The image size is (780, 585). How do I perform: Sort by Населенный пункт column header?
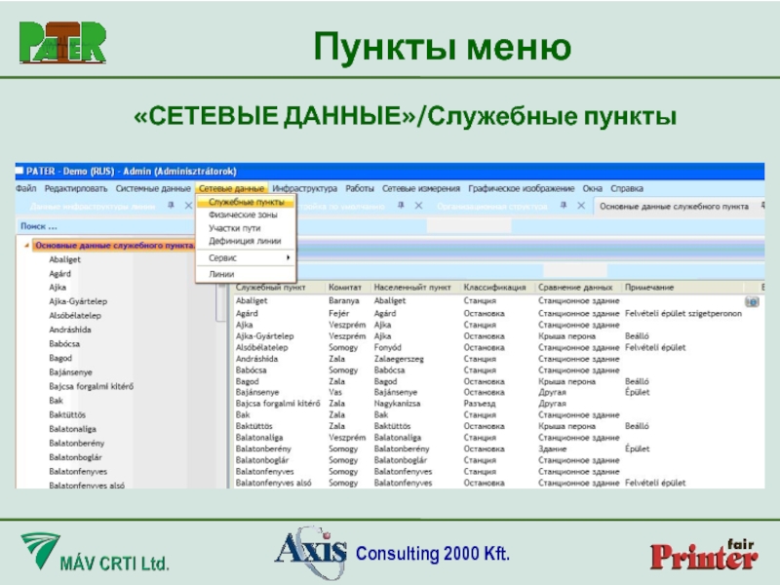412,288
